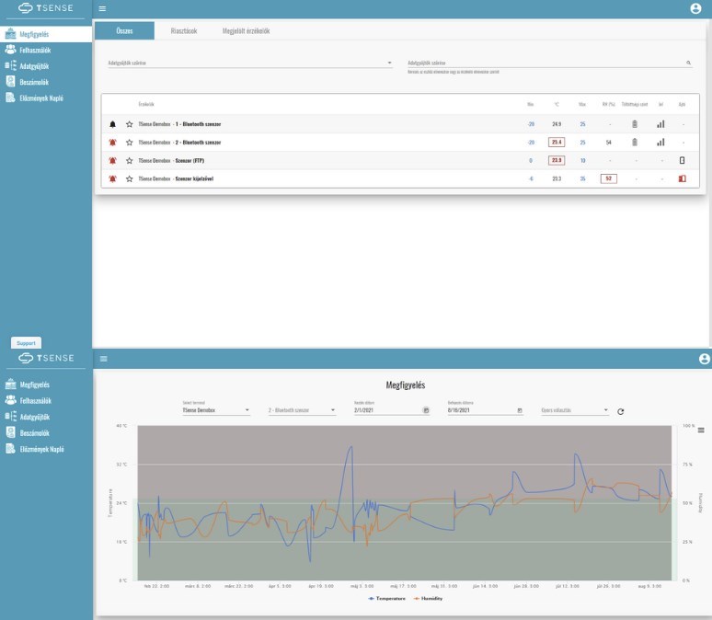Click the TSENSE logo in the chart window
Image resolution: width=712 pixels, height=620 pixels.
pyautogui.click(x=46, y=358)
